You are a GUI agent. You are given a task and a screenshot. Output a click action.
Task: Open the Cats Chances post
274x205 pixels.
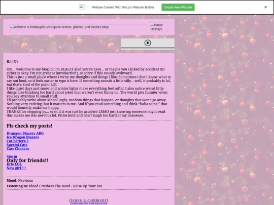coord(18,149)
